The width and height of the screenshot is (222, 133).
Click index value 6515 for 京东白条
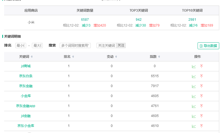155,76
